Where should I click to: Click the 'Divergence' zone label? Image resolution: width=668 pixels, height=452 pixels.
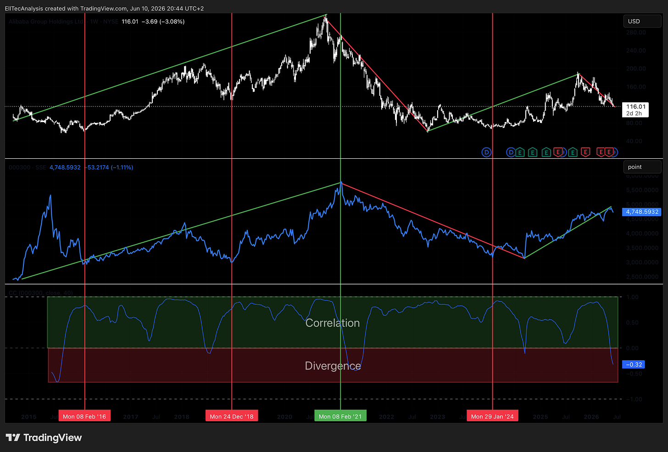click(x=333, y=366)
